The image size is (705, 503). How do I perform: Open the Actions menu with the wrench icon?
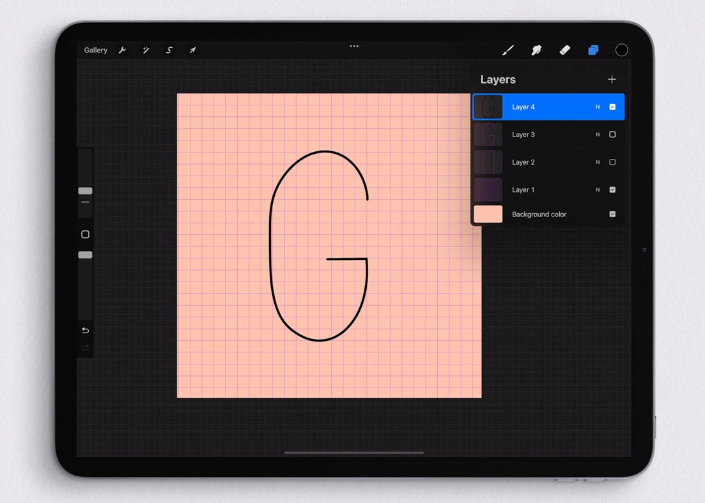(x=122, y=50)
